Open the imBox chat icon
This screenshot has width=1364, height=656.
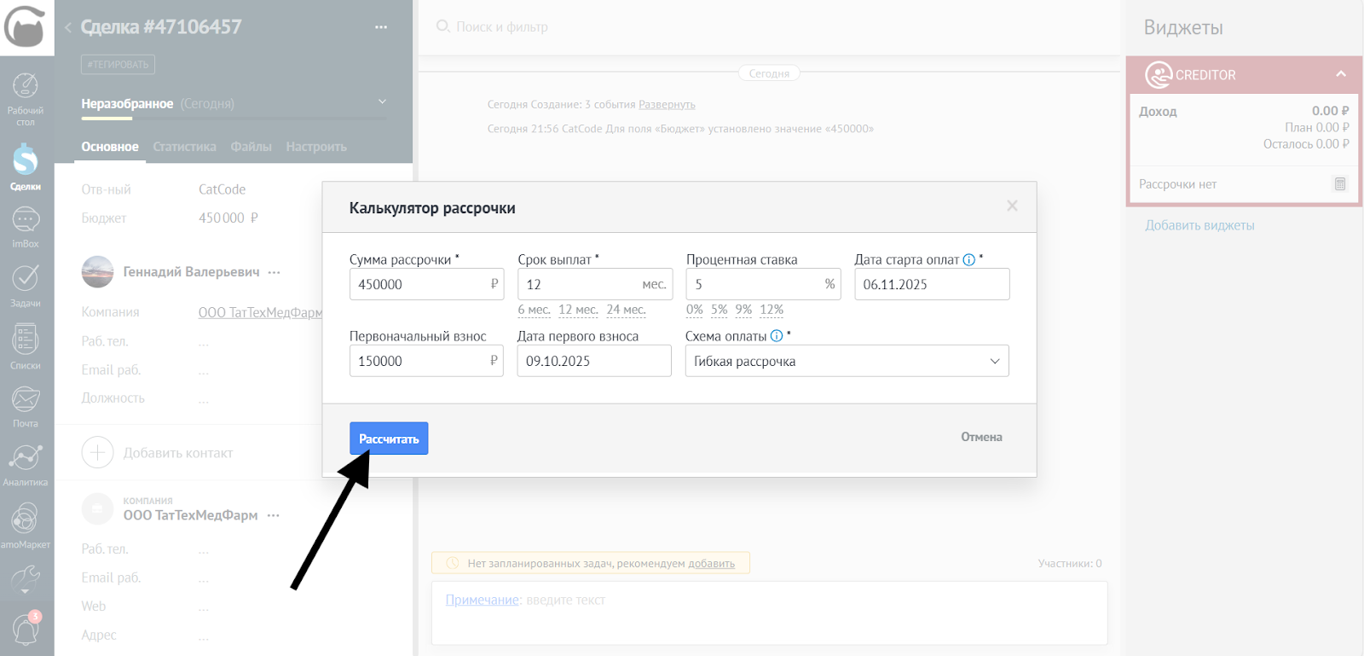(x=26, y=227)
